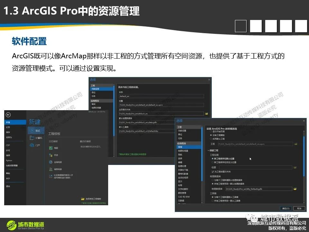Click the back arrow in the backstage view
Image resolution: width=309 pixels, height=232 pixels.
[x=8, y=115]
